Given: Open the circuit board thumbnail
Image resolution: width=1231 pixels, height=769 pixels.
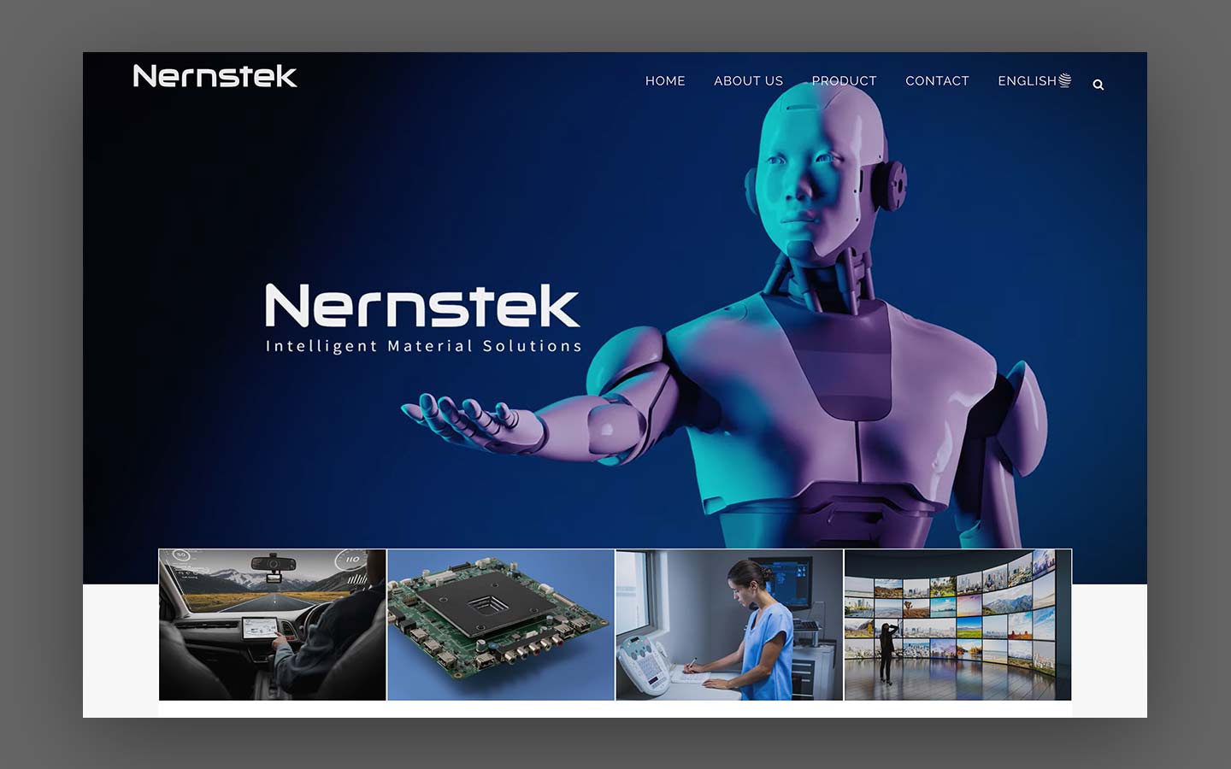Looking at the screenshot, I should [501, 625].
